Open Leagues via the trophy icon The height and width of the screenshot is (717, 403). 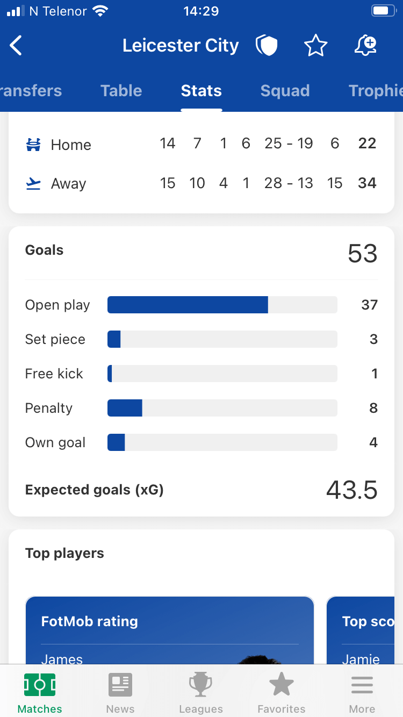[x=200, y=685]
